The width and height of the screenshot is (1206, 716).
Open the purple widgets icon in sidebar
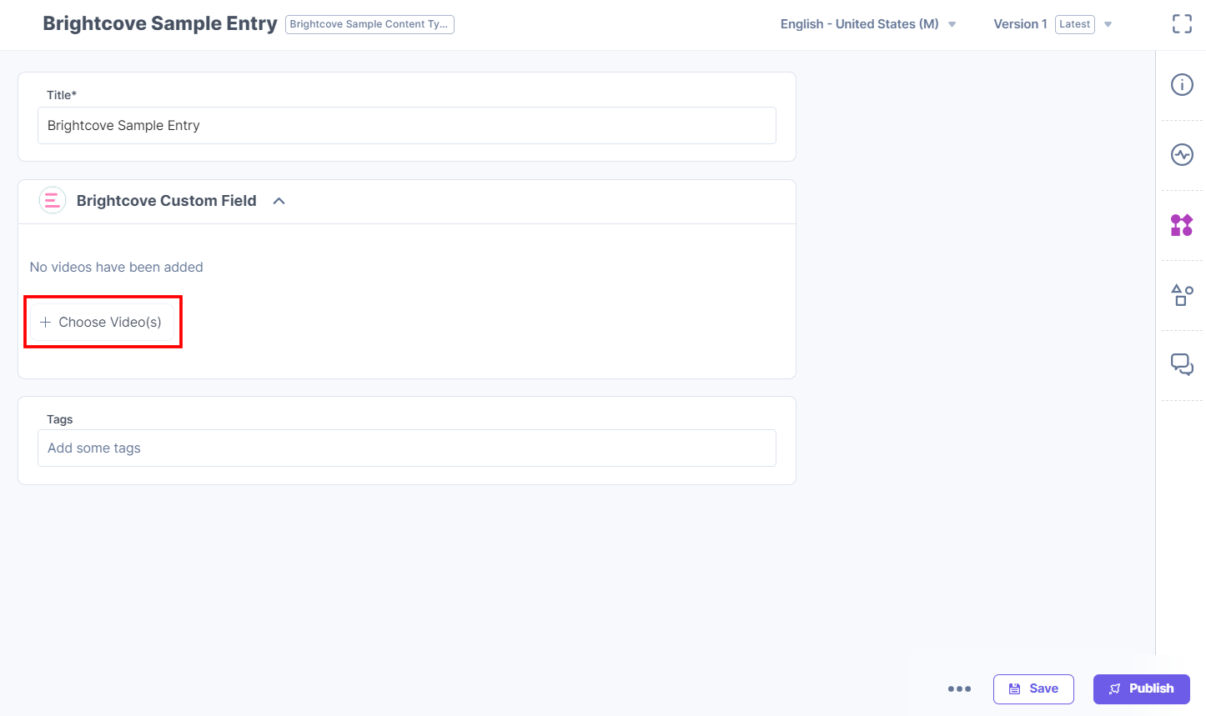1182,225
